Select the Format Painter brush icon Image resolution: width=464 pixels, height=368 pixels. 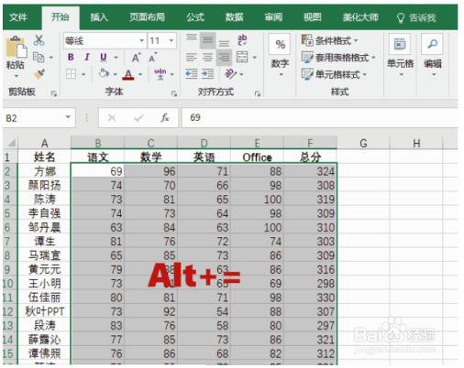(39, 74)
